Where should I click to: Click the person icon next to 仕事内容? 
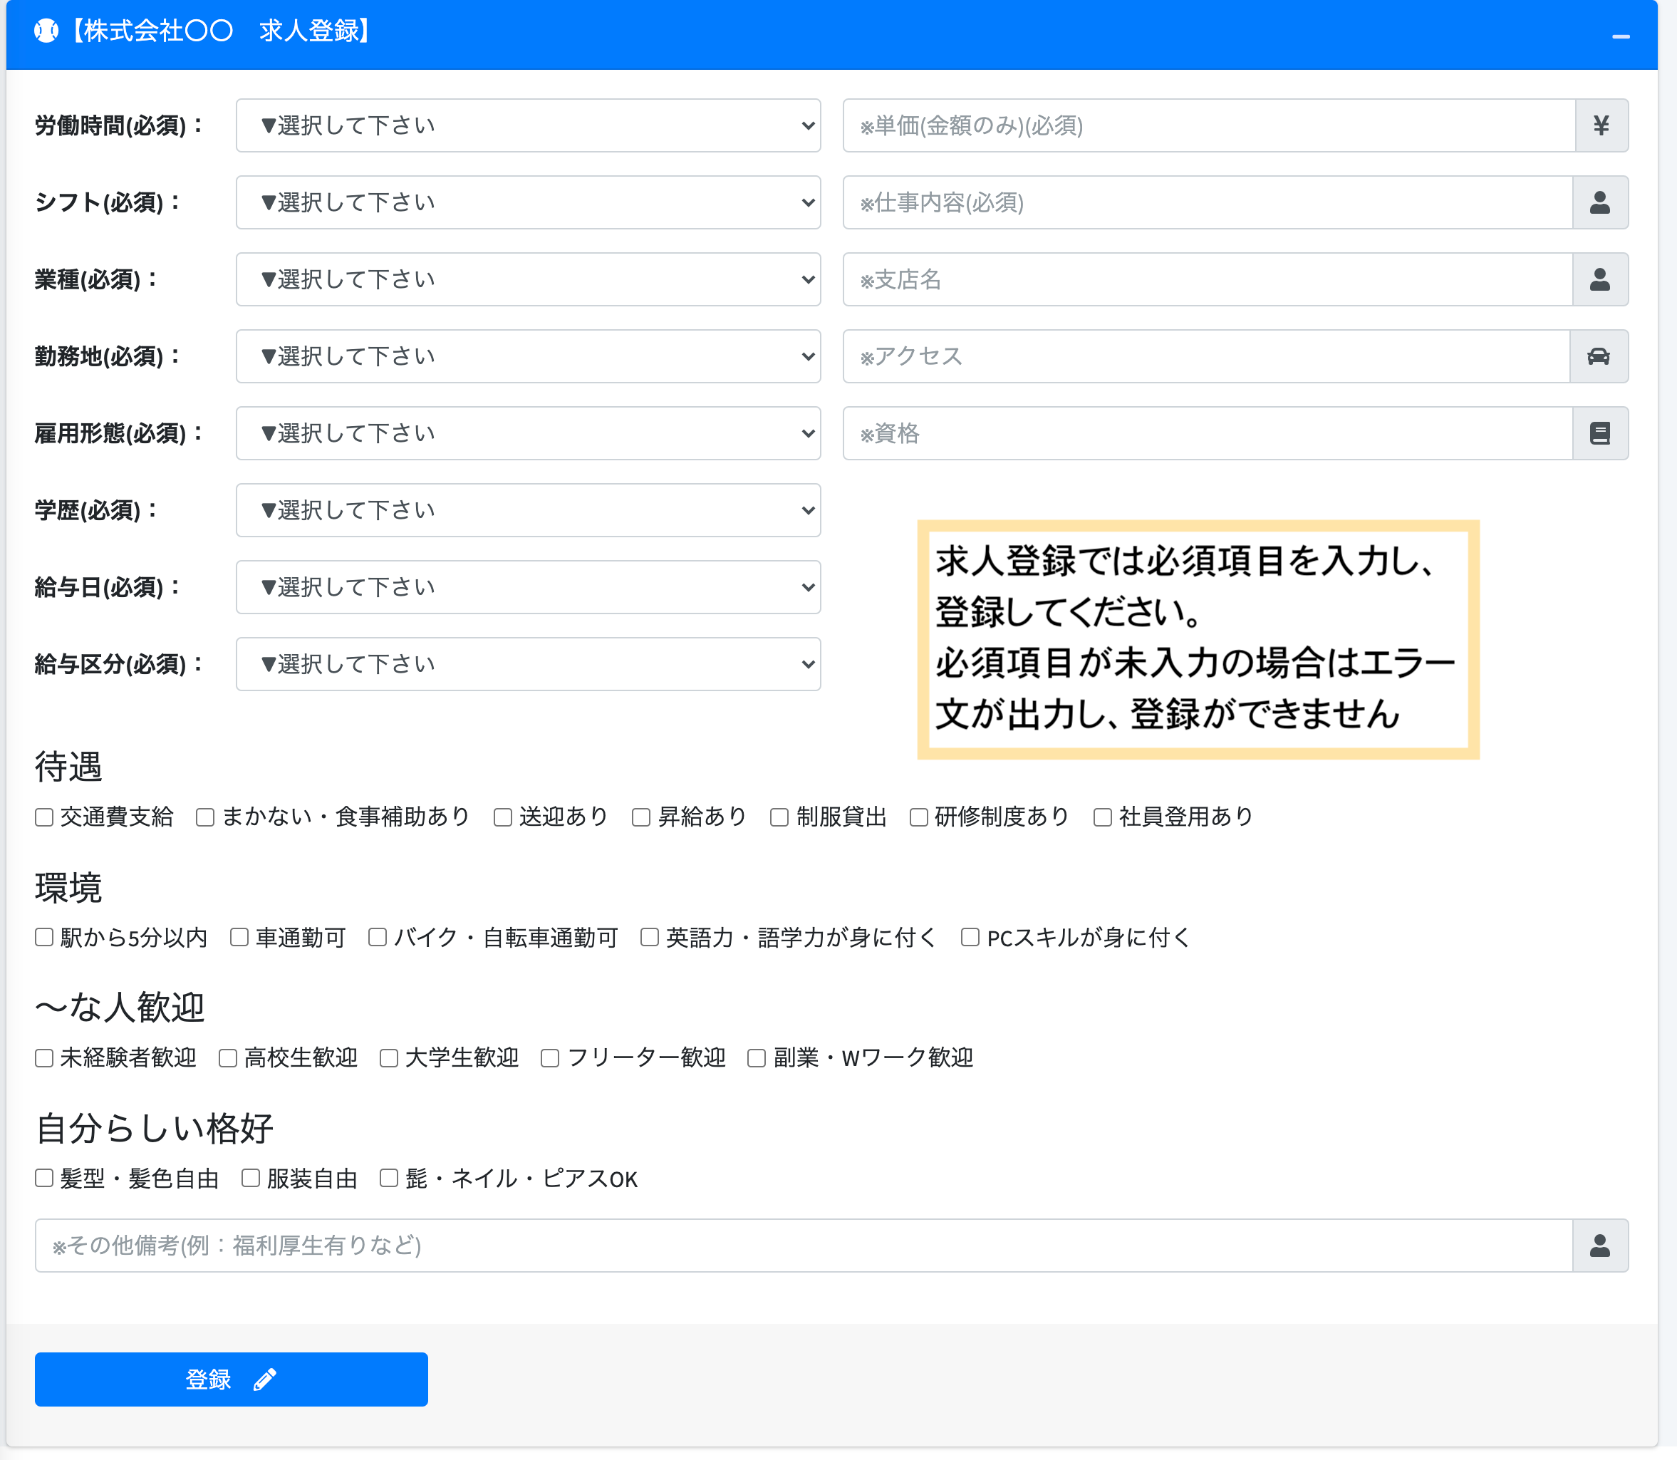click(x=1599, y=203)
